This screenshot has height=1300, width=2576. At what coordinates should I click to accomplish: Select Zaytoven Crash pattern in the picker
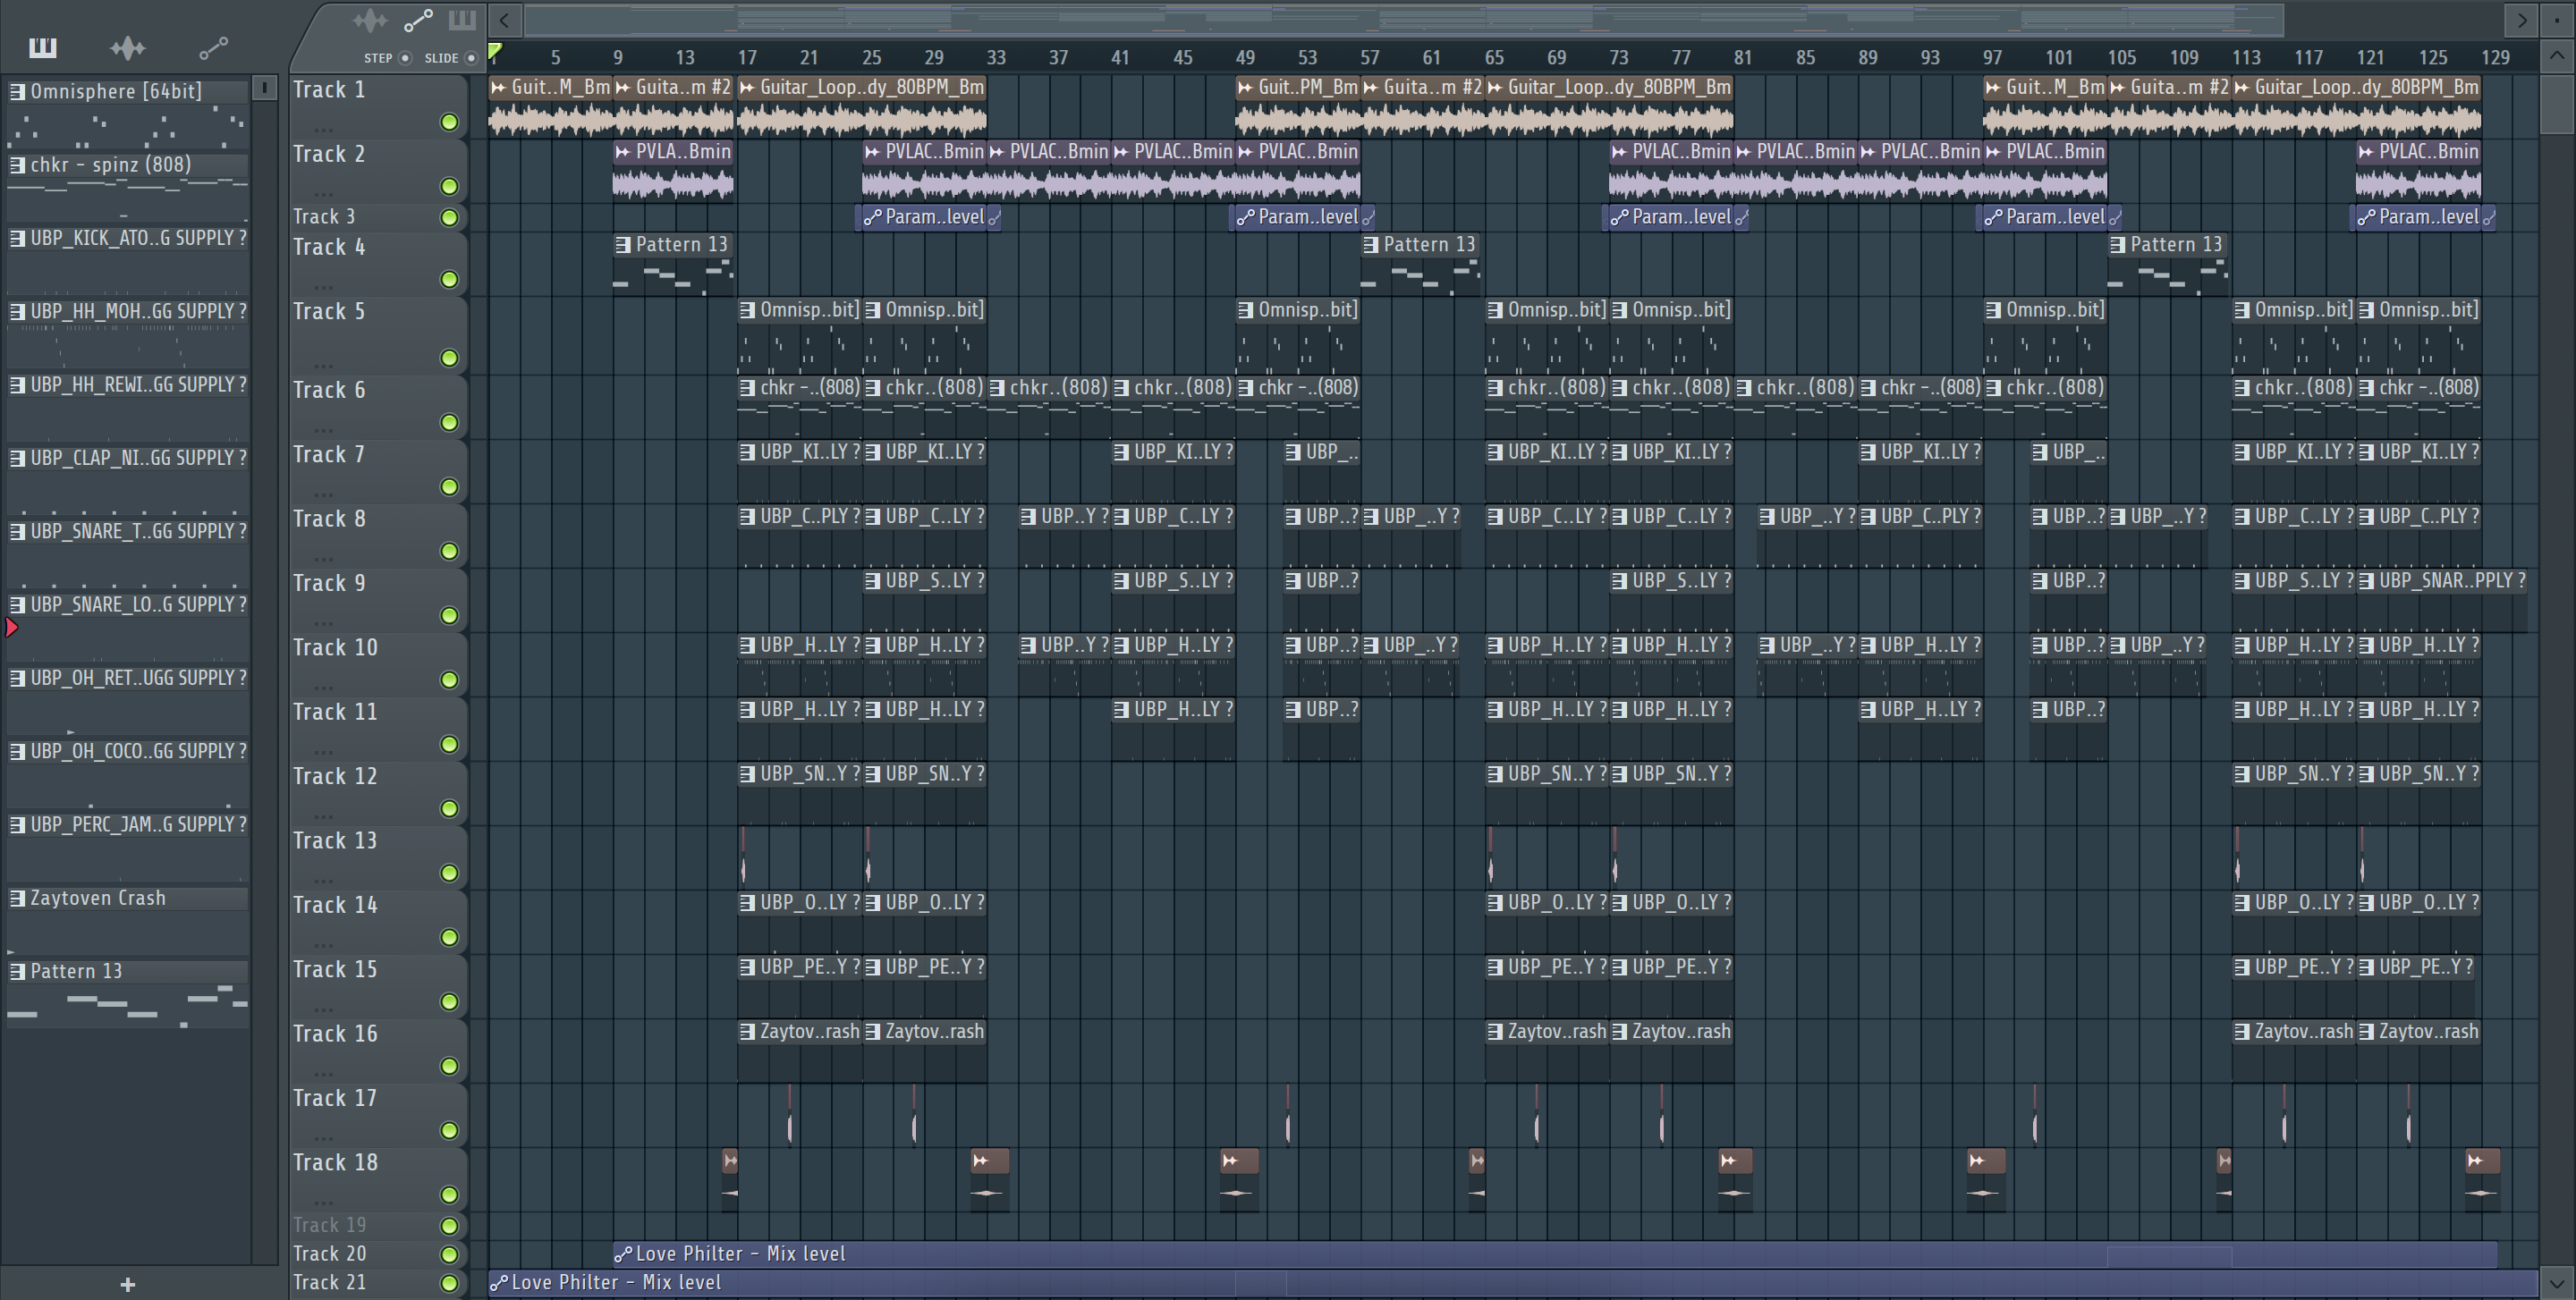tap(98, 898)
